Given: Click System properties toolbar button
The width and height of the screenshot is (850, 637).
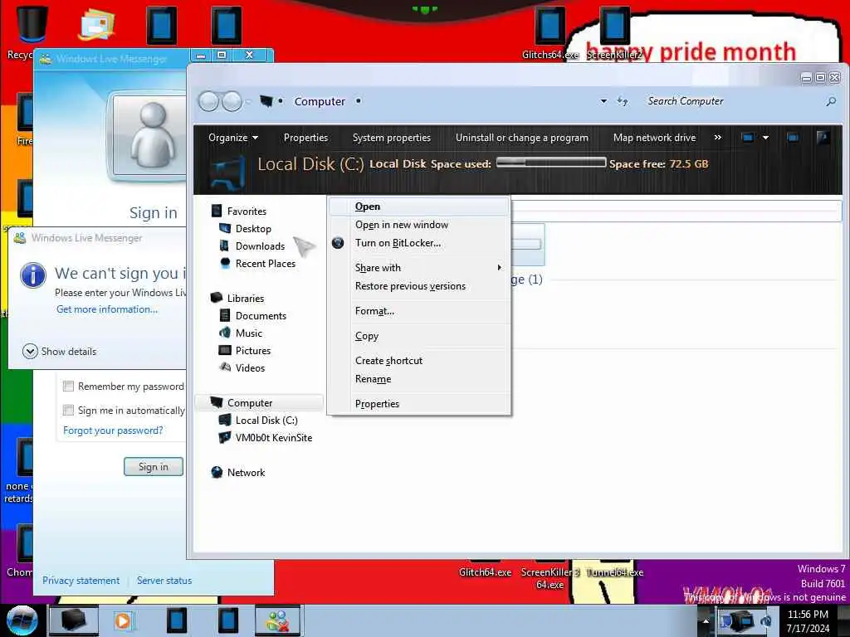Looking at the screenshot, I should [x=392, y=138].
